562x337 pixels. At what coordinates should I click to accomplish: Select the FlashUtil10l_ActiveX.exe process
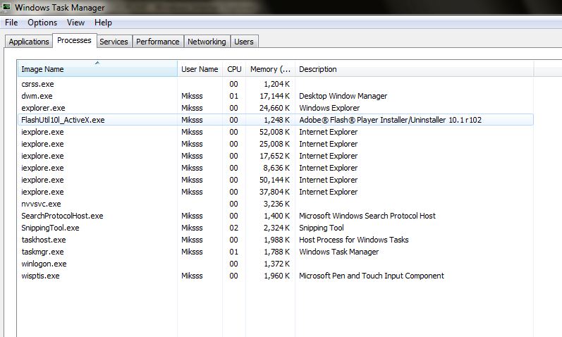coord(63,120)
